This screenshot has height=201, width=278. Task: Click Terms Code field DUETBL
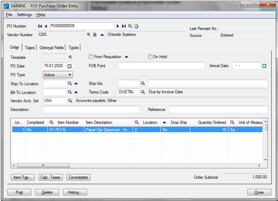(129, 92)
